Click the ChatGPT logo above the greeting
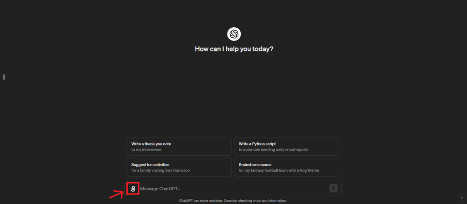Screen dimensions: 467x204 click(x=234, y=34)
